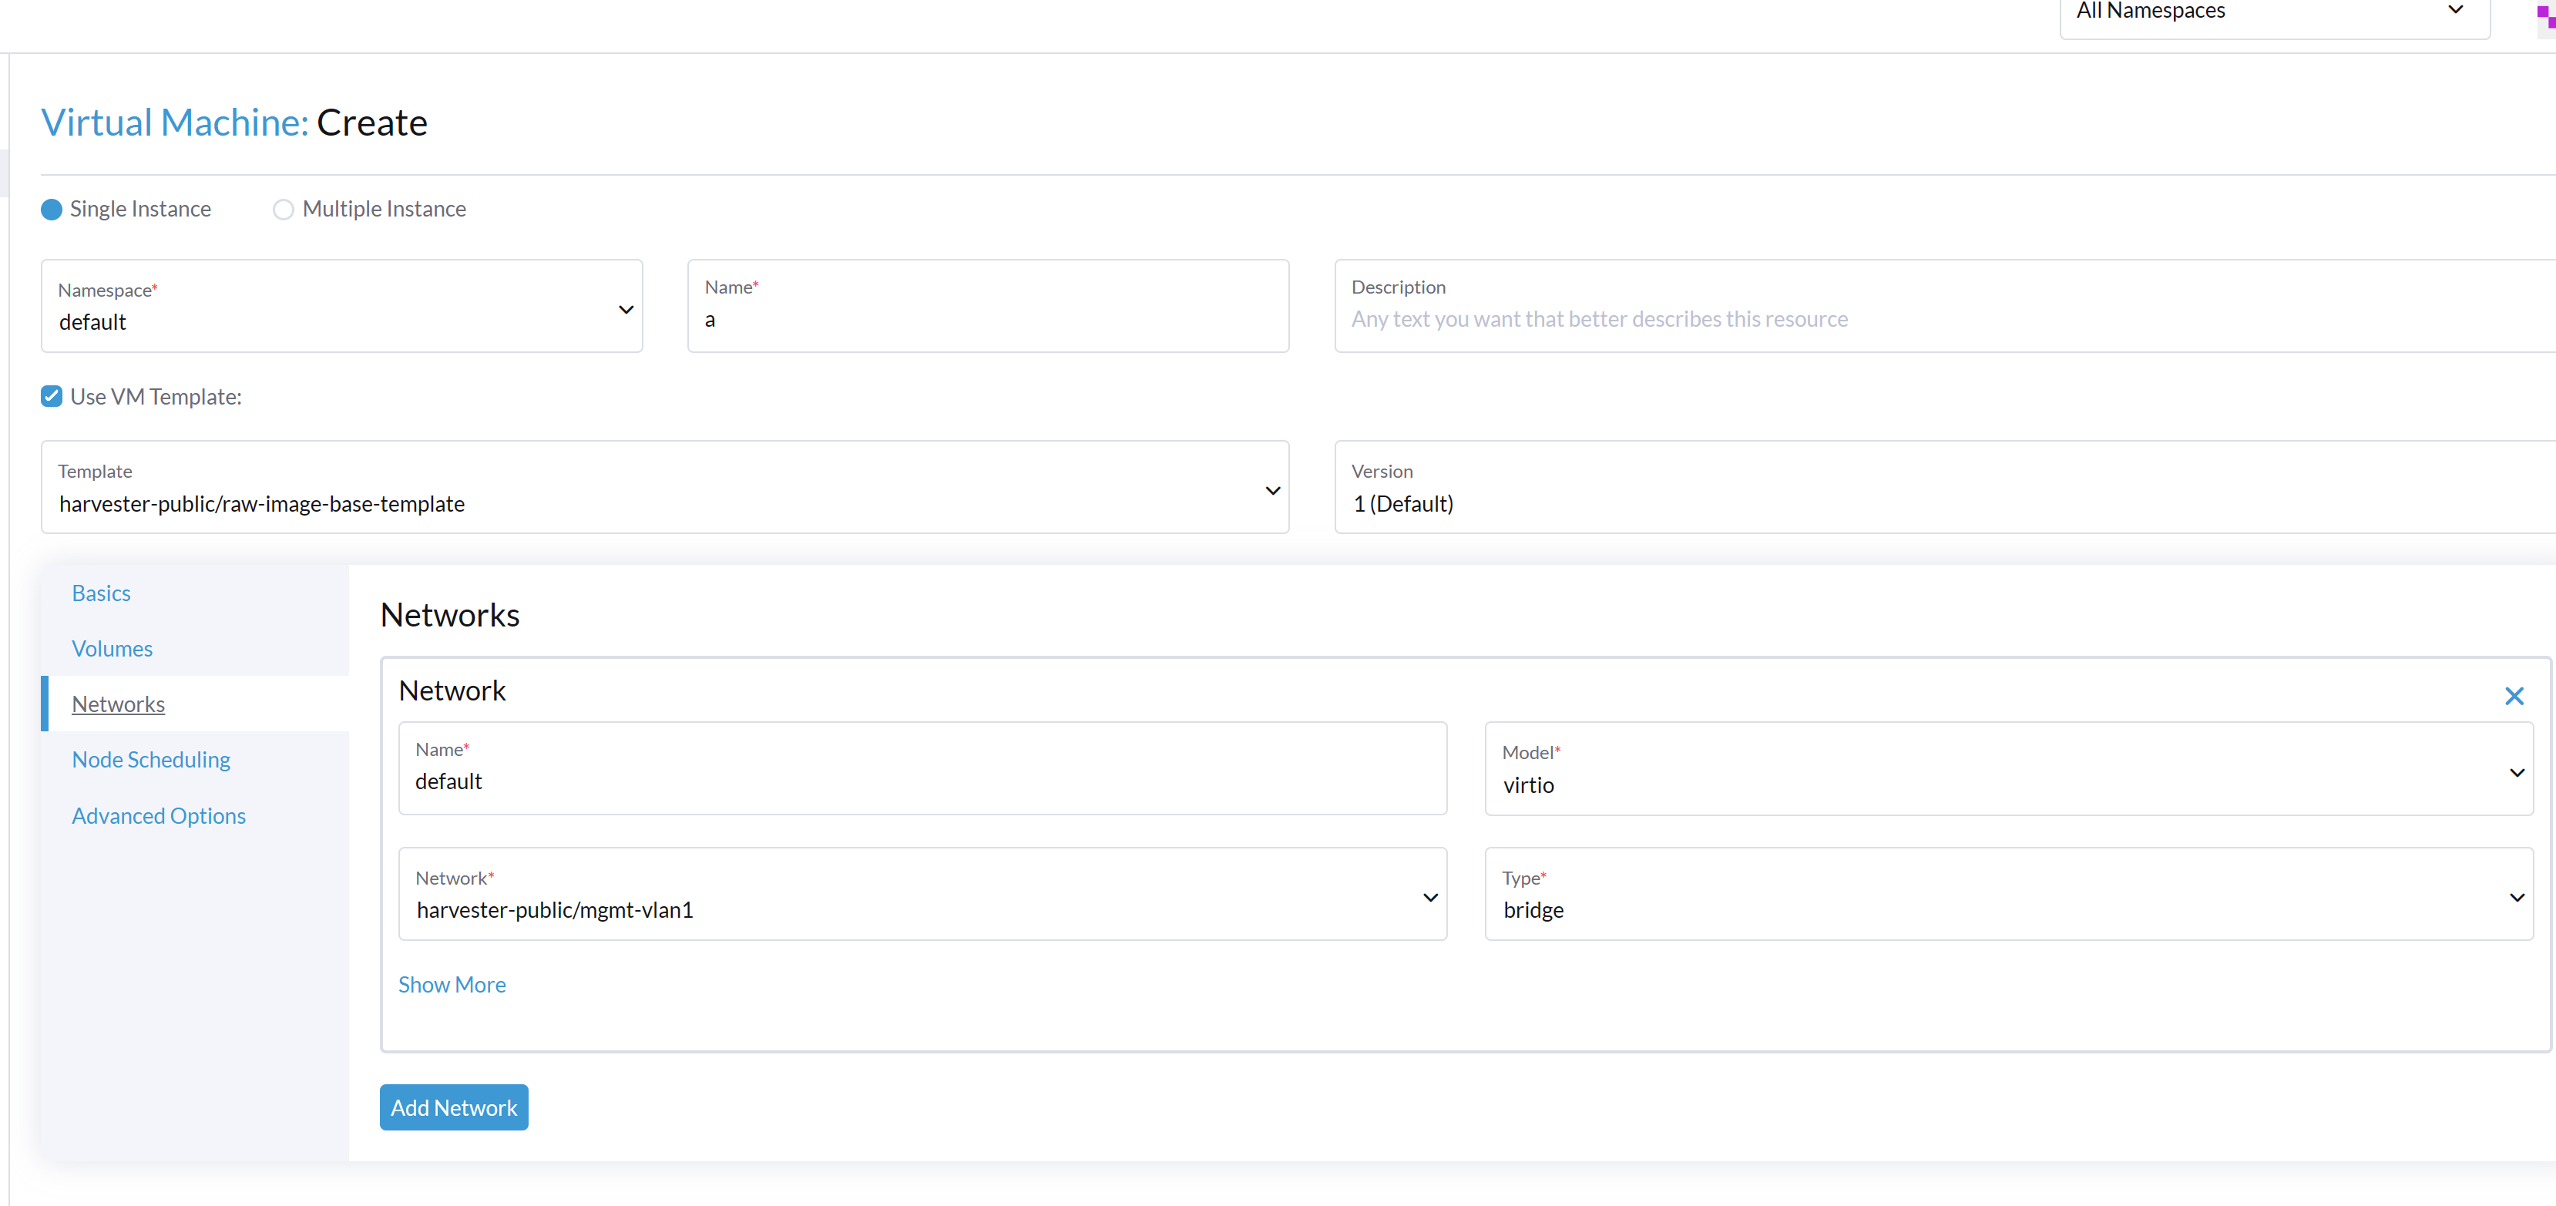Viewport: 2556px width, 1206px height.
Task: Select Single Instance radio button
Action: pos(52,210)
